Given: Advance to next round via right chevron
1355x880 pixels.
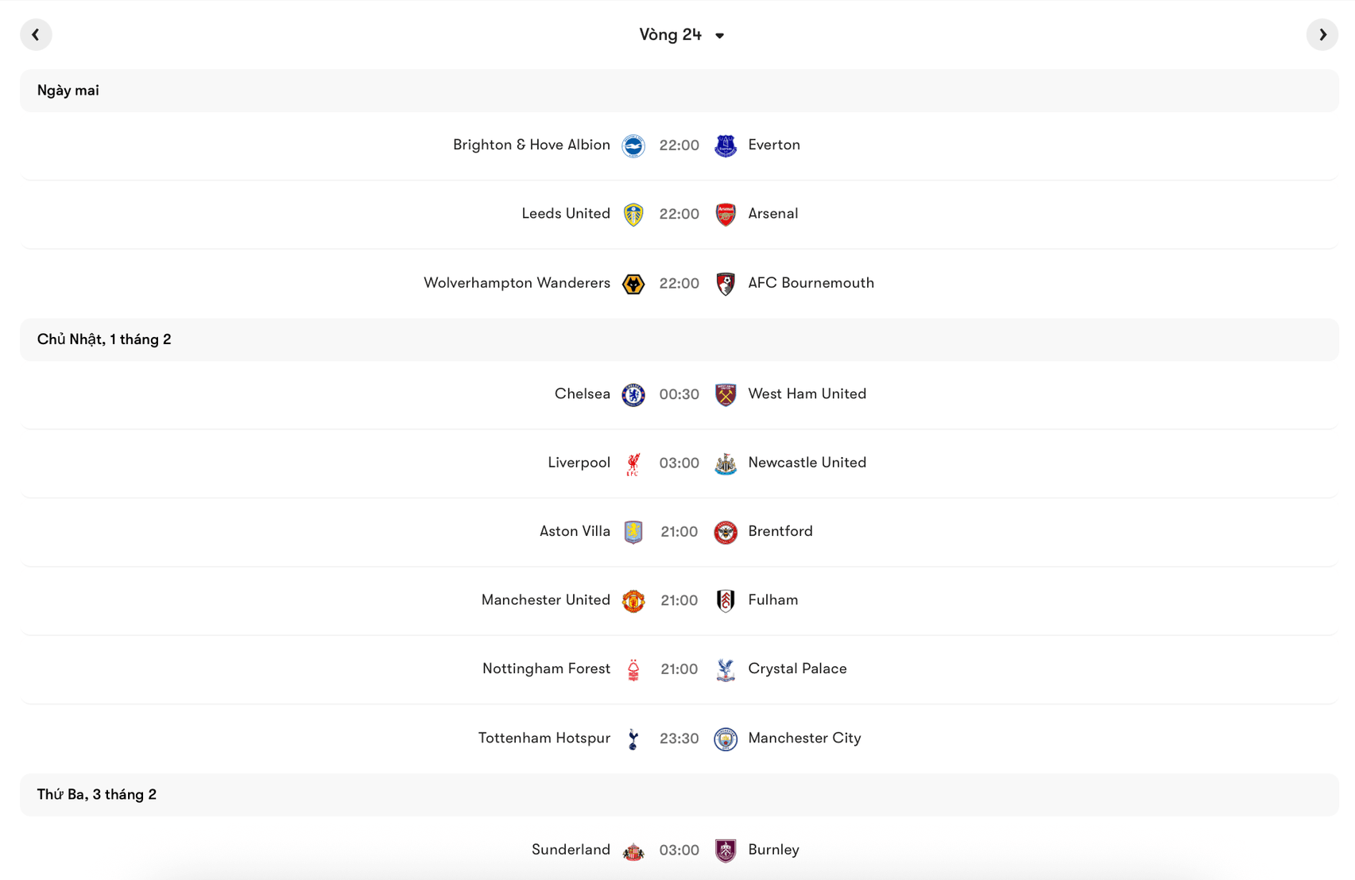Looking at the screenshot, I should click(1322, 34).
